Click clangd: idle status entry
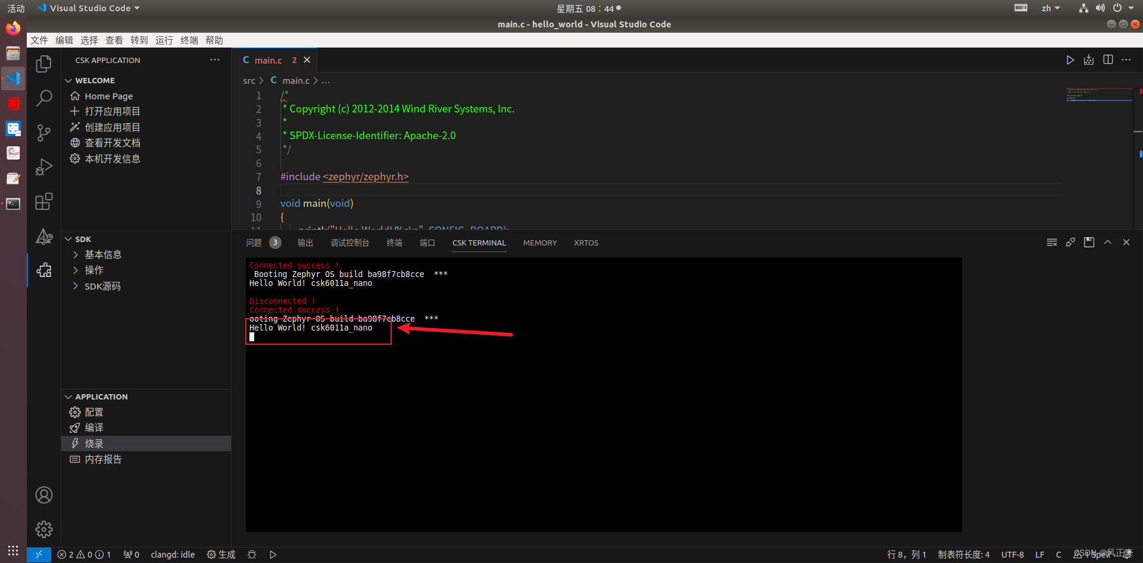Viewport: 1143px width, 563px height. pos(173,555)
